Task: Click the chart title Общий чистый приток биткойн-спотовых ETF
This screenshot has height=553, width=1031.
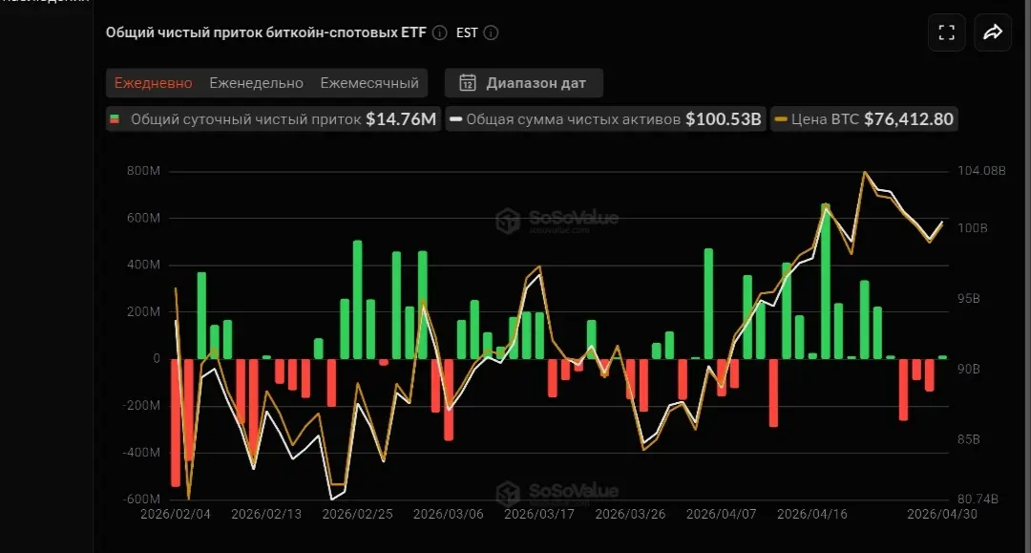Action: [266, 32]
